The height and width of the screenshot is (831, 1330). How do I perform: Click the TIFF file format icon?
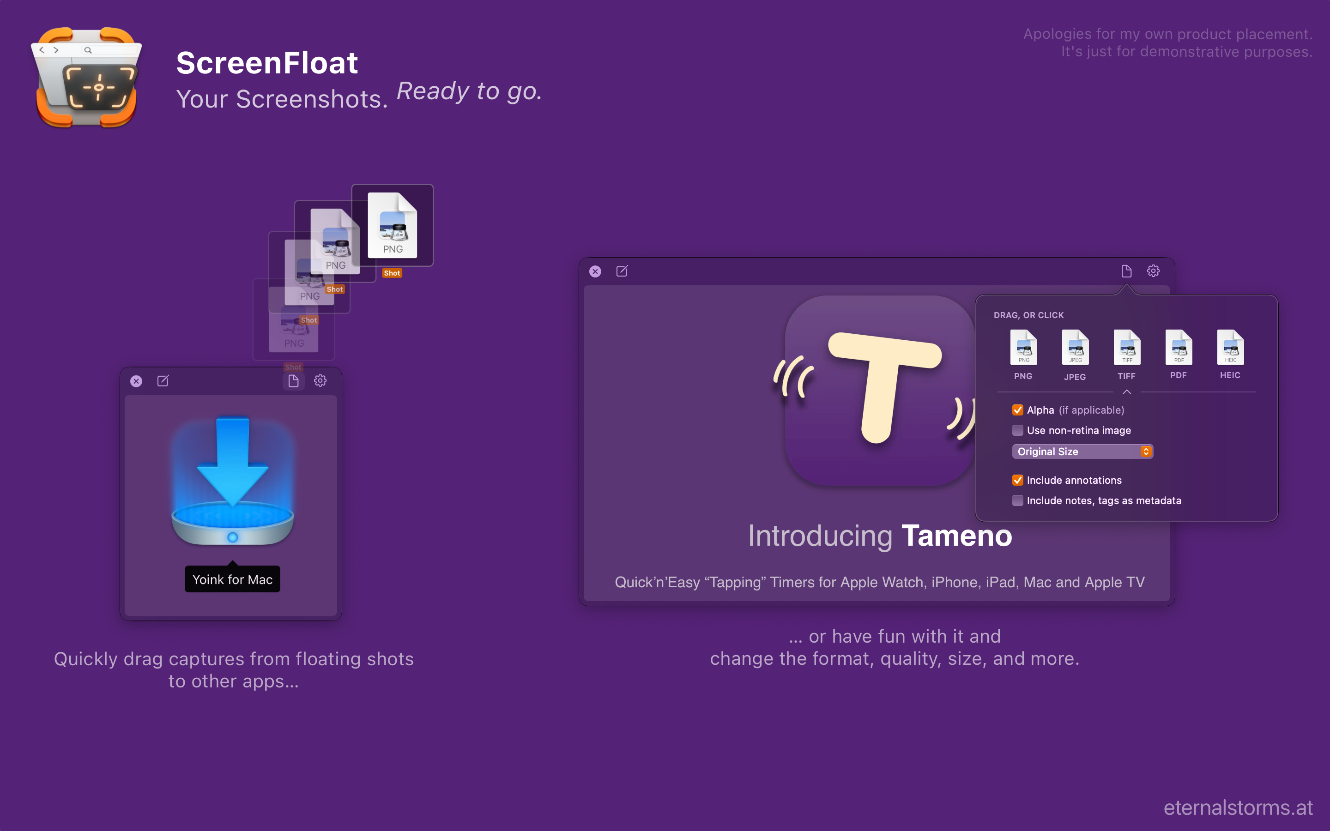(x=1127, y=347)
